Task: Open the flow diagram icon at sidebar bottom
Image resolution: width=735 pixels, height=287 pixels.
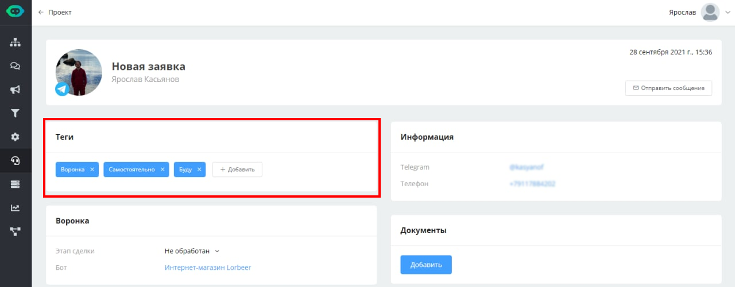Action: (x=16, y=231)
